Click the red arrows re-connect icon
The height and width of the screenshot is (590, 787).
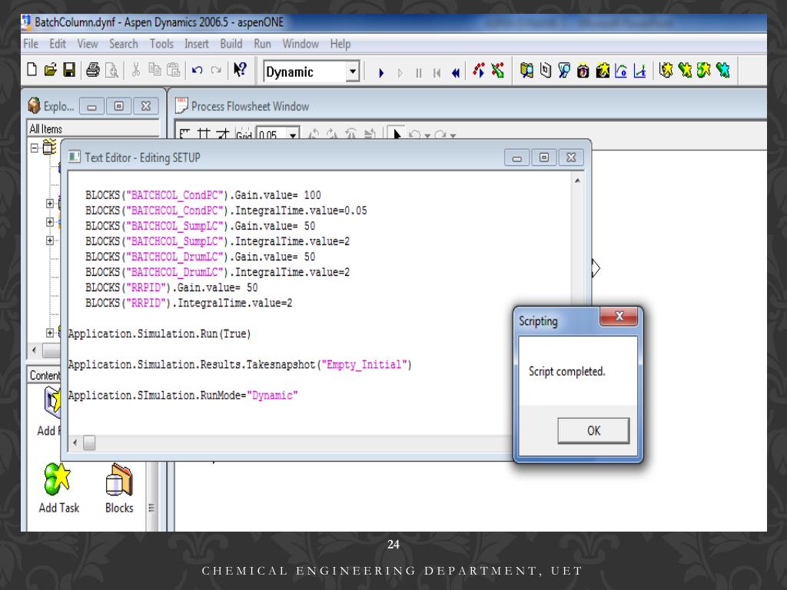(x=479, y=70)
